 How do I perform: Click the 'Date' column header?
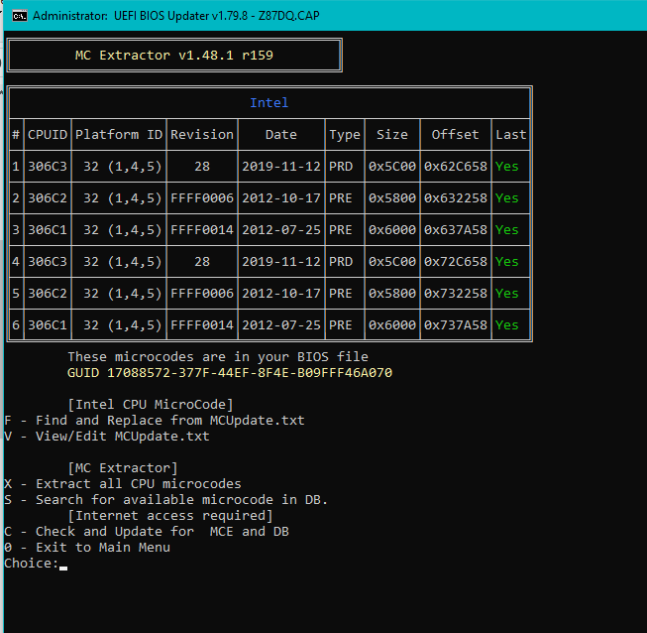pyautogui.click(x=281, y=135)
